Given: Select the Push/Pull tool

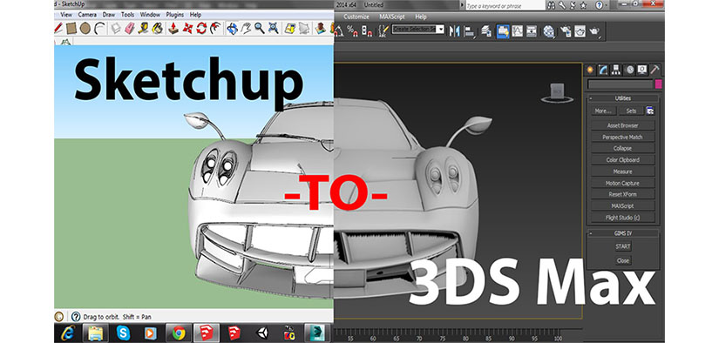Looking at the screenshot, I should 173,29.
